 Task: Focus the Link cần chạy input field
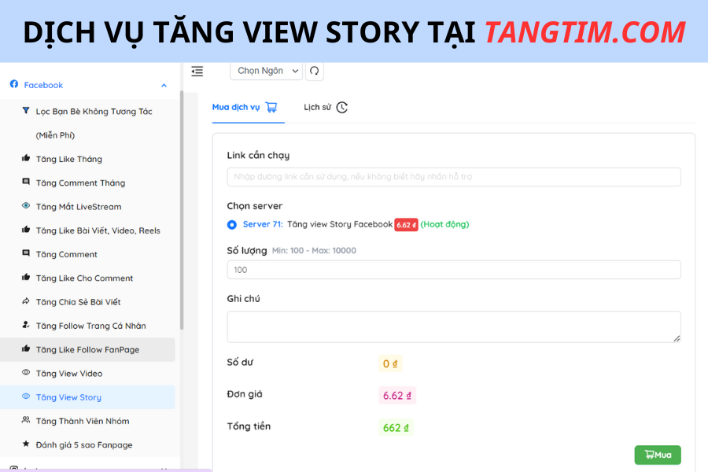(454, 176)
